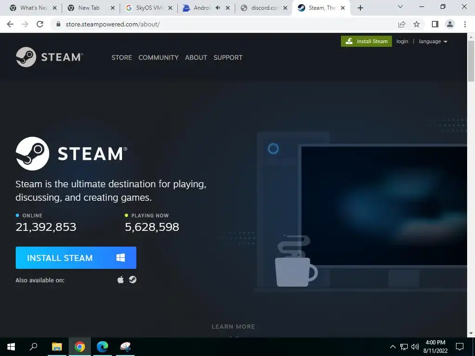Open the taskbar clock and date

coord(435,347)
